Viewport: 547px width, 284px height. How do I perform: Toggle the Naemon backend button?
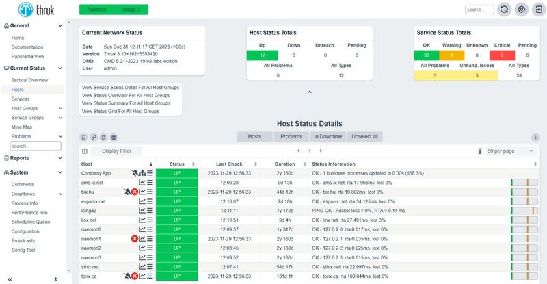(96, 10)
